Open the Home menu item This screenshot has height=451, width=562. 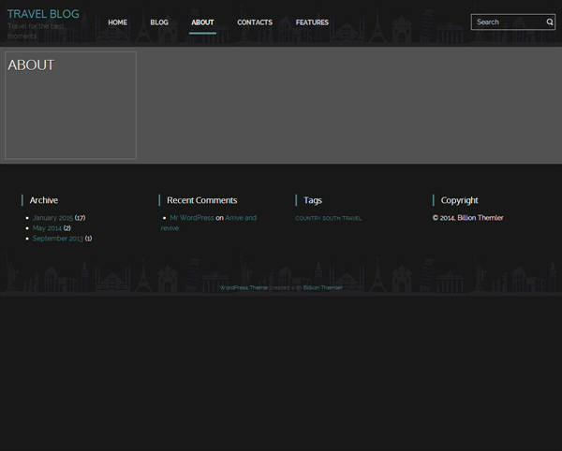pyautogui.click(x=117, y=22)
